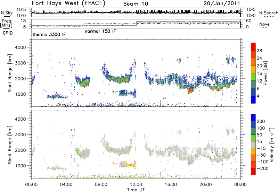This screenshot has height=192, width=278.
Task: Pick the teal 8–12 dB Power colorbar segment
Action: [253, 84]
